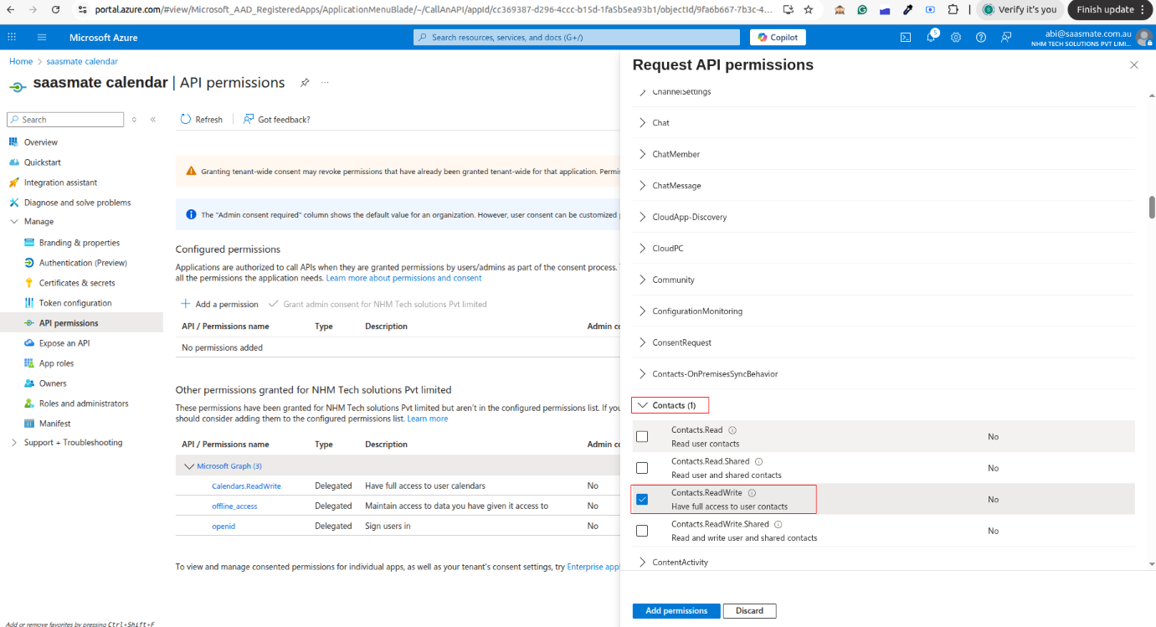Uncheck the Contacts.ReadWrite permission
Screen dimensions: 1156x627
pyautogui.click(x=642, y=500)
